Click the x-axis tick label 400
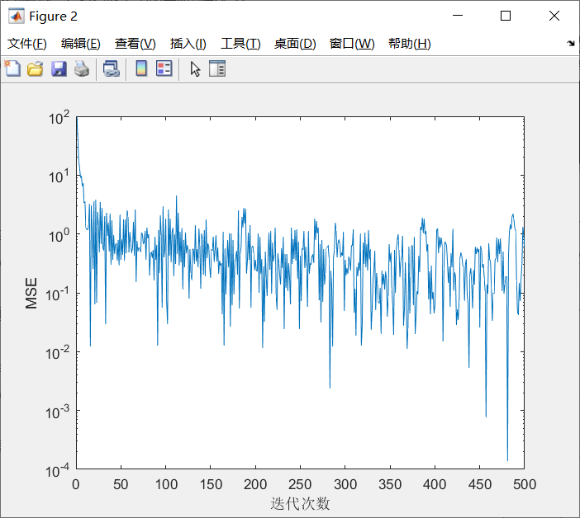Viewport: 580px width, 518px height. click(x=435, y=484)
